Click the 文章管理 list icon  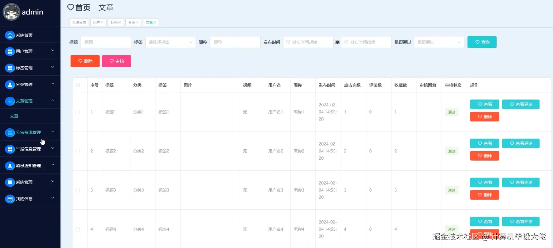click(x=10, y=101)
